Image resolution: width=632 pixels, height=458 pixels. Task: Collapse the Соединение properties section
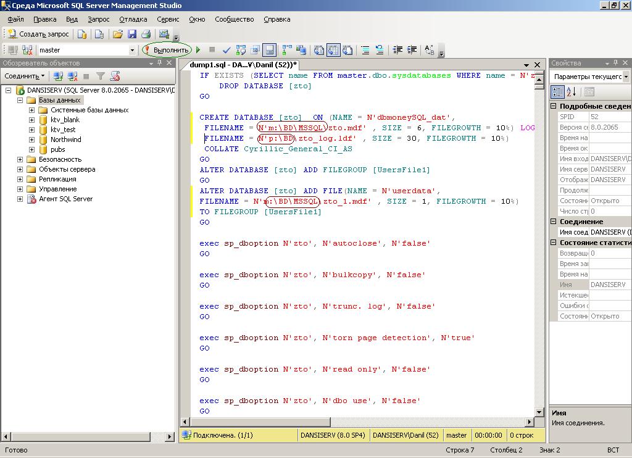(554, 222)
